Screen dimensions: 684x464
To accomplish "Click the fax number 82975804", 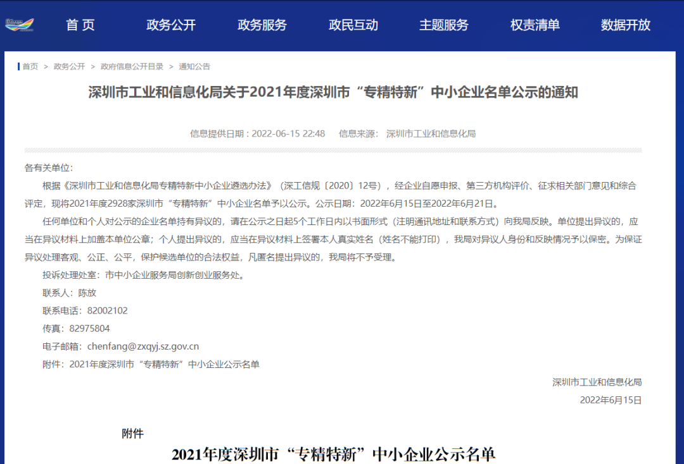I will (x=90, y=329).
